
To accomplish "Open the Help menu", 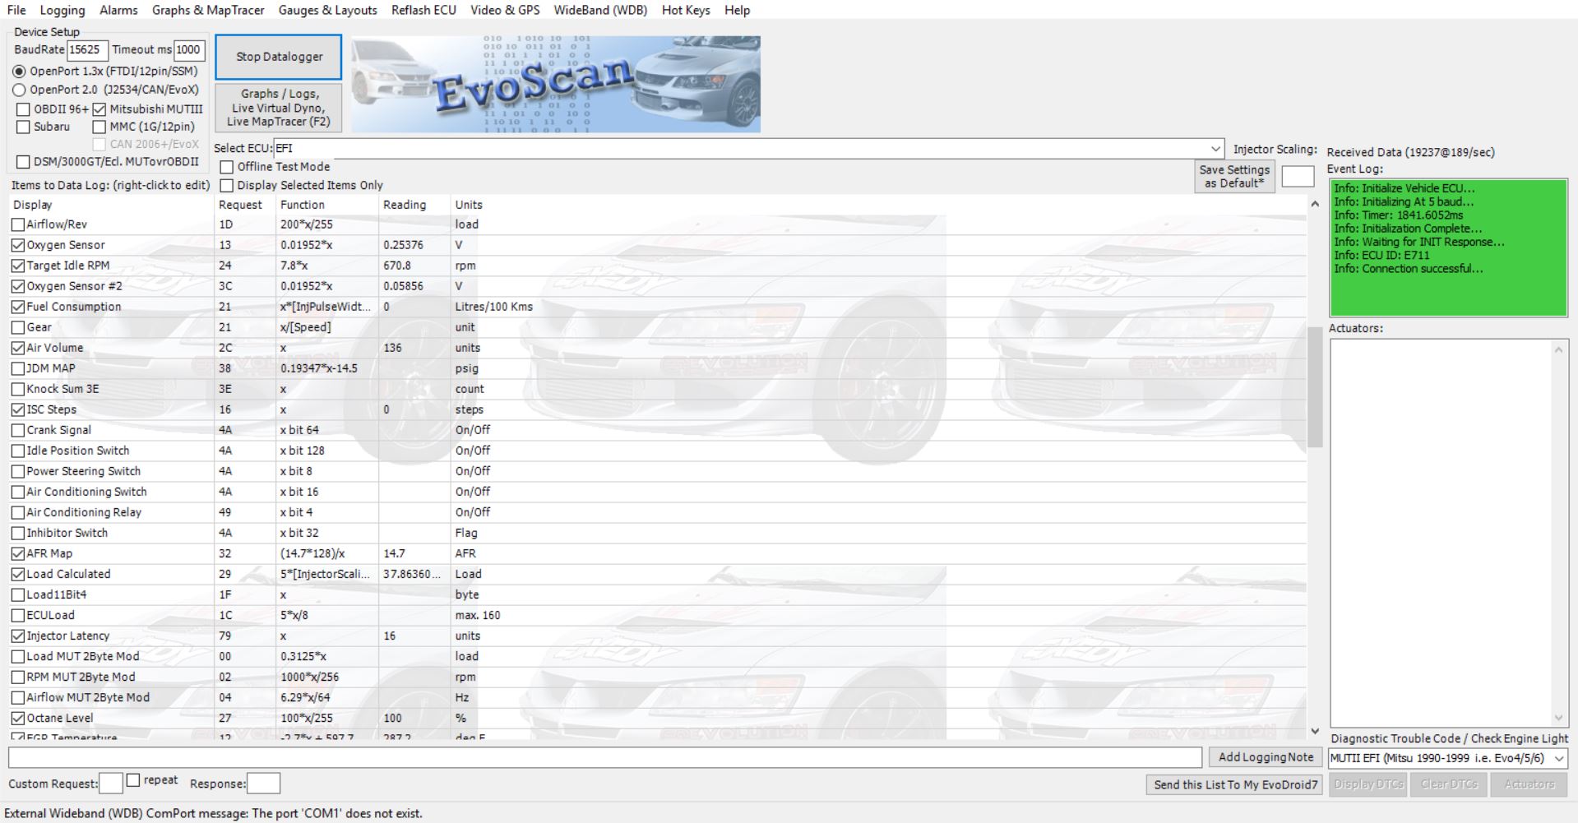I will 737,10.
